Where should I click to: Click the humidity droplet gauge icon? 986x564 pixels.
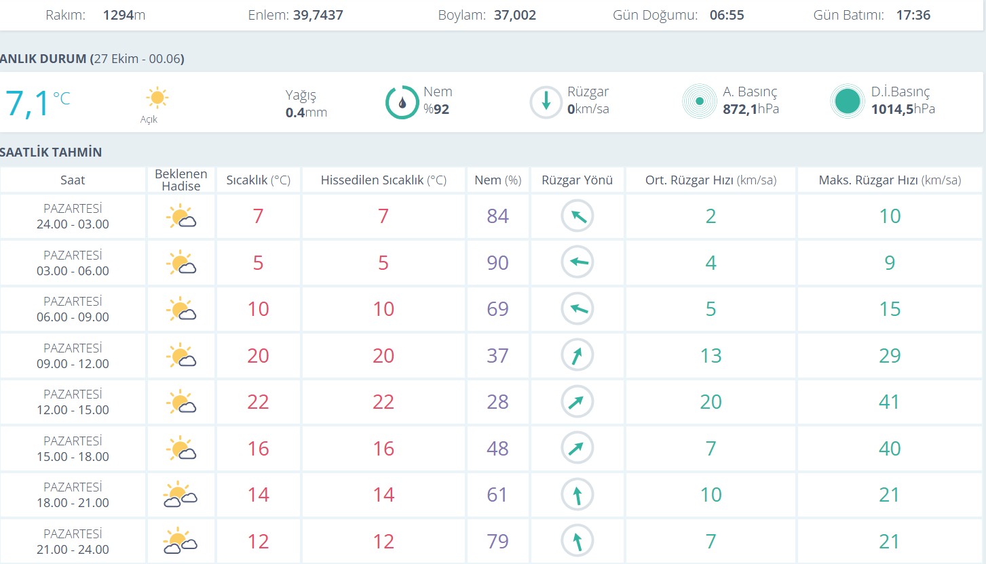[402, 102]
